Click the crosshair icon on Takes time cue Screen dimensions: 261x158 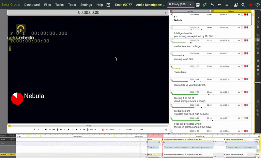click(x=239, y=66)
